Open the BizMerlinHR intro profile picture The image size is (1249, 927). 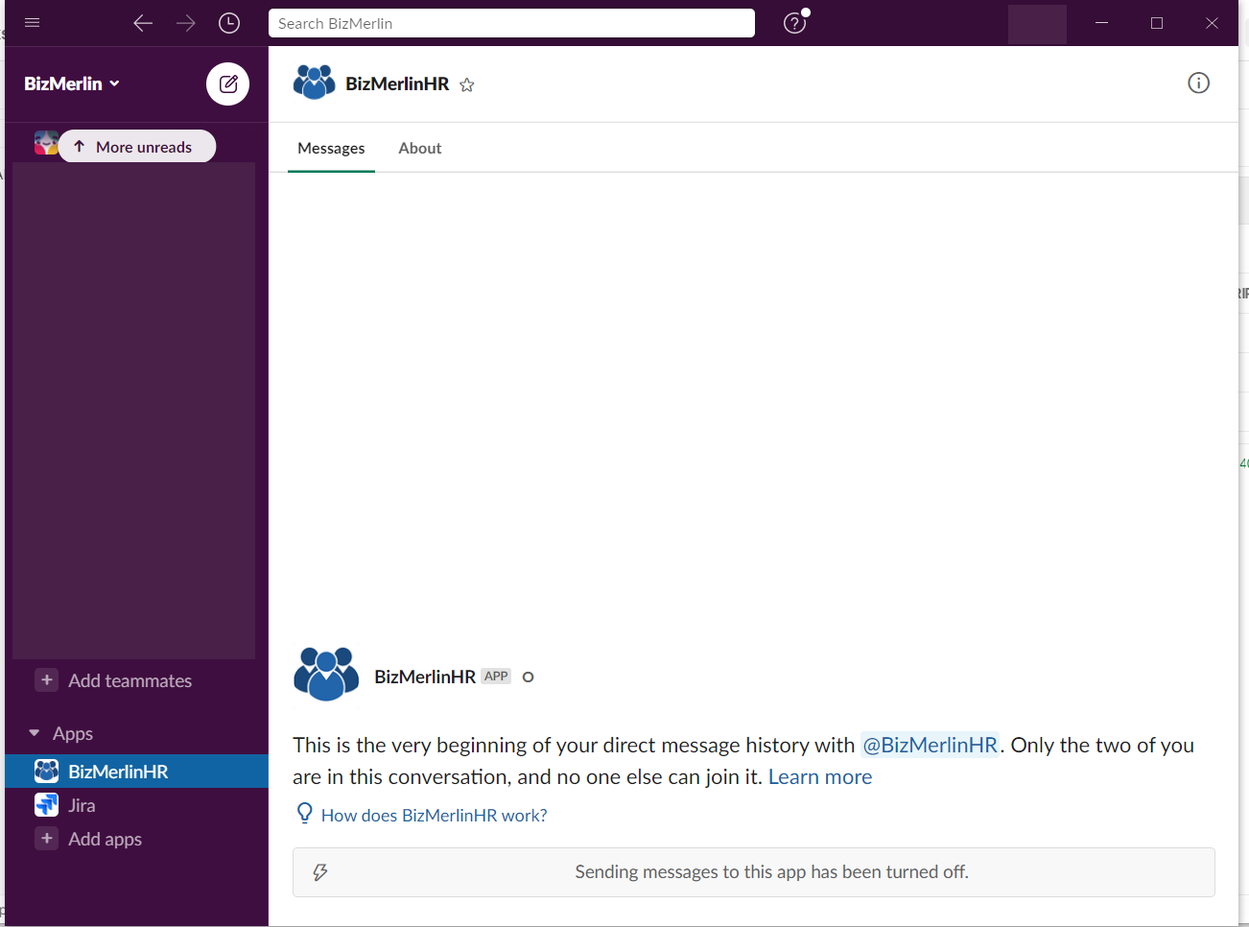pos(326,674)
